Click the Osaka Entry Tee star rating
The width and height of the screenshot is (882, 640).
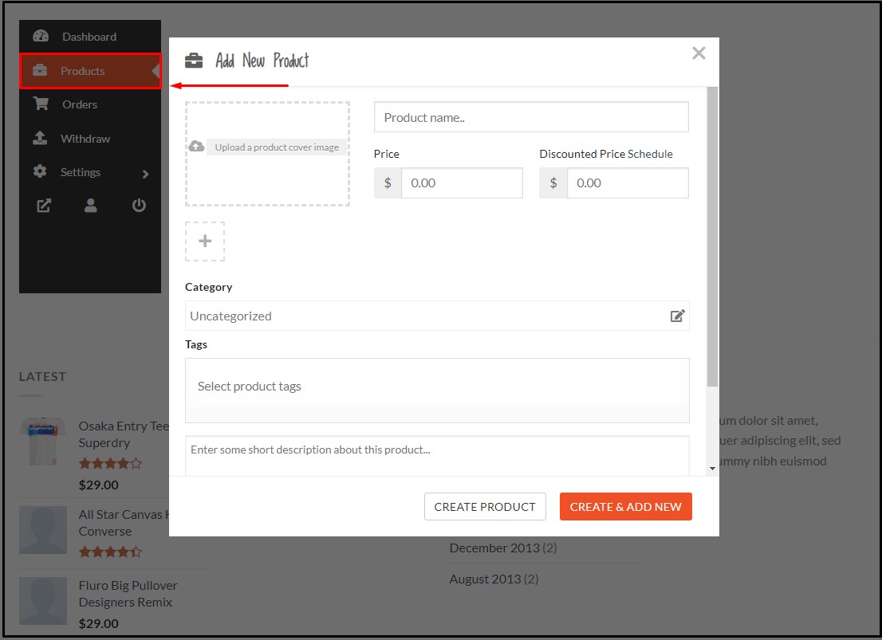(x=110, y=464)
